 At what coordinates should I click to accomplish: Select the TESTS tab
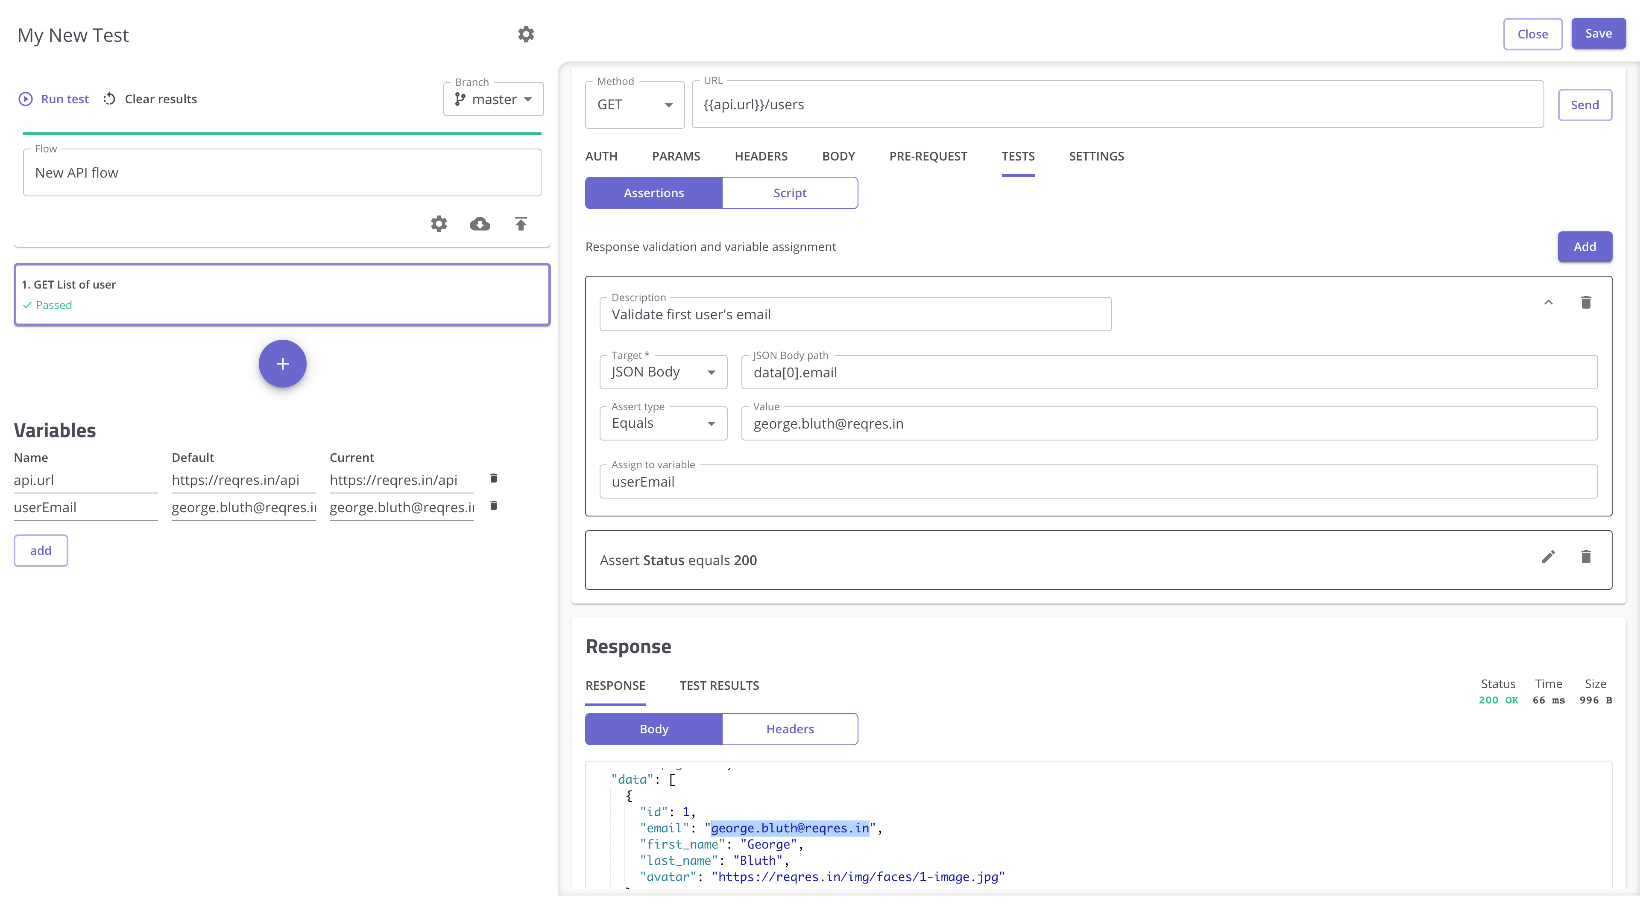[1018, 156]
